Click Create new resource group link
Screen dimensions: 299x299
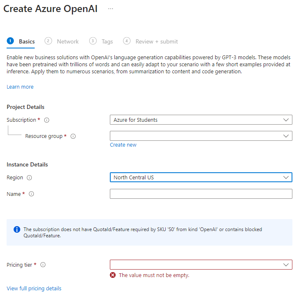[x=123, y=145]
